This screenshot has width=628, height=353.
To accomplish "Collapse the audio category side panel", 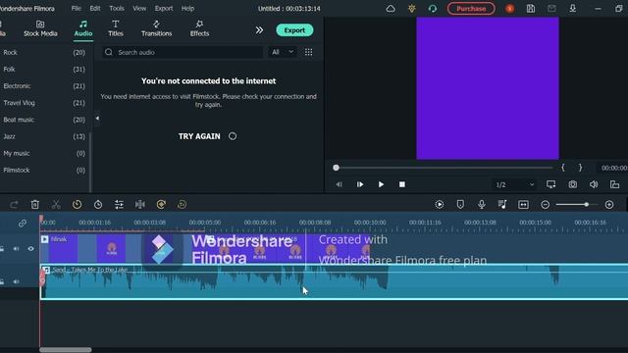I will point(97,119).
